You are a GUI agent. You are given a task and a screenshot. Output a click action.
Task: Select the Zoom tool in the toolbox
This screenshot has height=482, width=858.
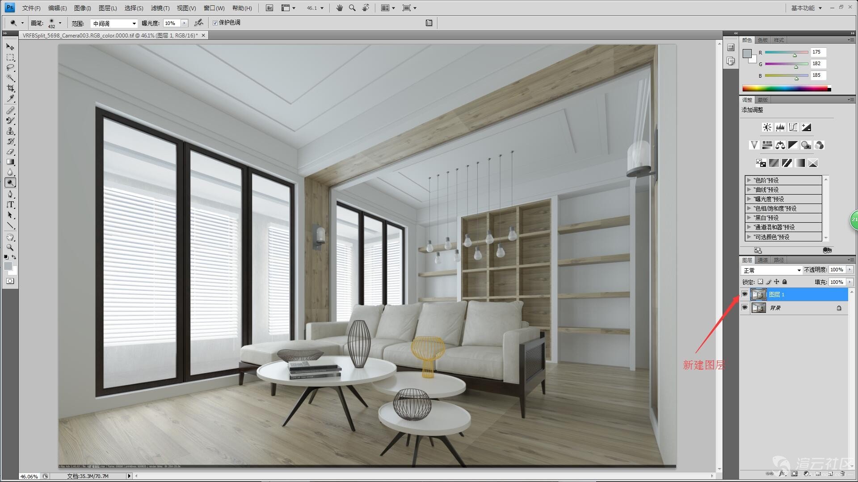10,247
